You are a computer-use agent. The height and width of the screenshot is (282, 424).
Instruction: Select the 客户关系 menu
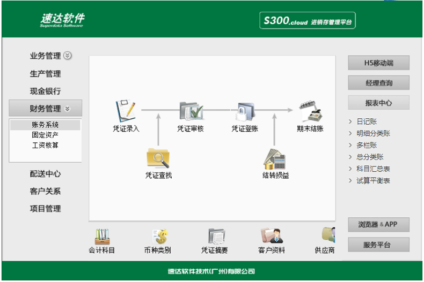[45, 191]
